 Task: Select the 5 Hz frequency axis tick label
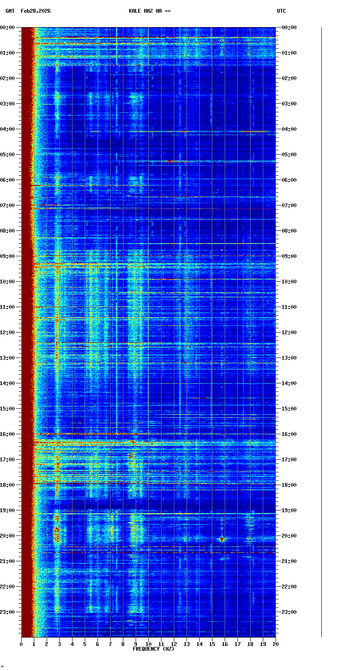[x=85, y=644]
